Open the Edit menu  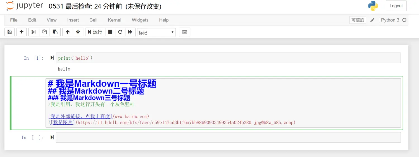(32, 20)
